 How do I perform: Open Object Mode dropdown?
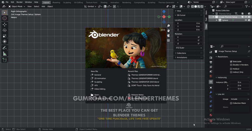[17, 6]
